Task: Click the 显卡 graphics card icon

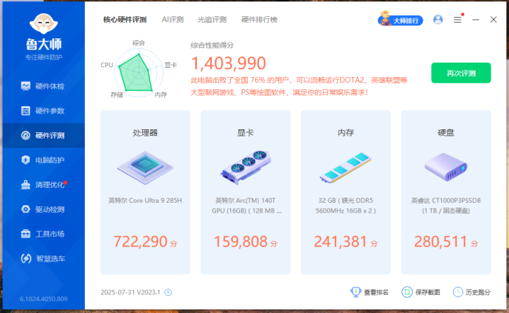Action: click(x=246, y=167)
